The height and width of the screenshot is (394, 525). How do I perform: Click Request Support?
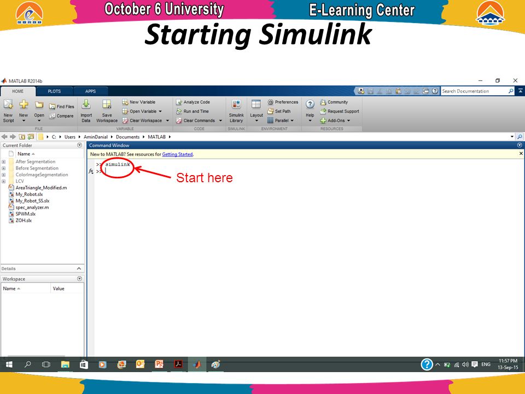pos(340,111)
